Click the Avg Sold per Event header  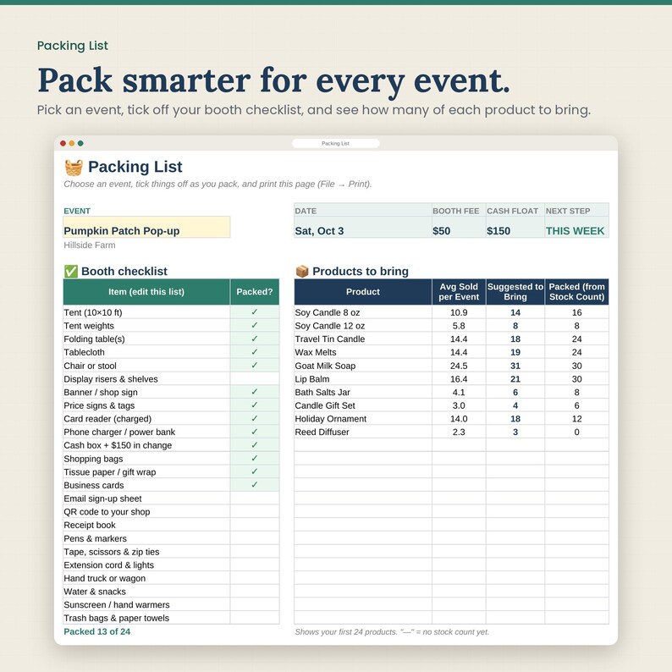pyautogui.click(x=459, y=292)
